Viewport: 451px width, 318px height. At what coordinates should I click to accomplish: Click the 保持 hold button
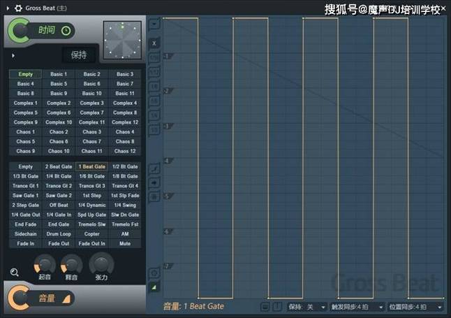[x=79, y=55]
